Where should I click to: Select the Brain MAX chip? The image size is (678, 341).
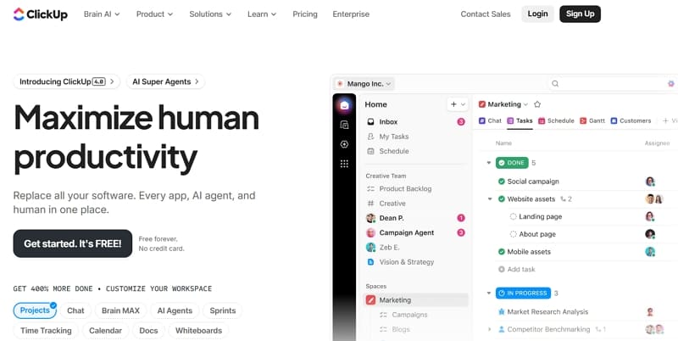120,310
